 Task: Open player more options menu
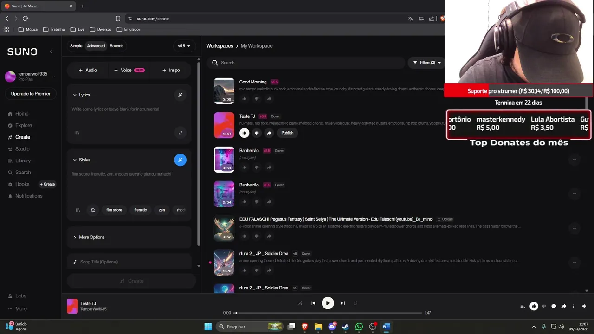coord(574,306)
